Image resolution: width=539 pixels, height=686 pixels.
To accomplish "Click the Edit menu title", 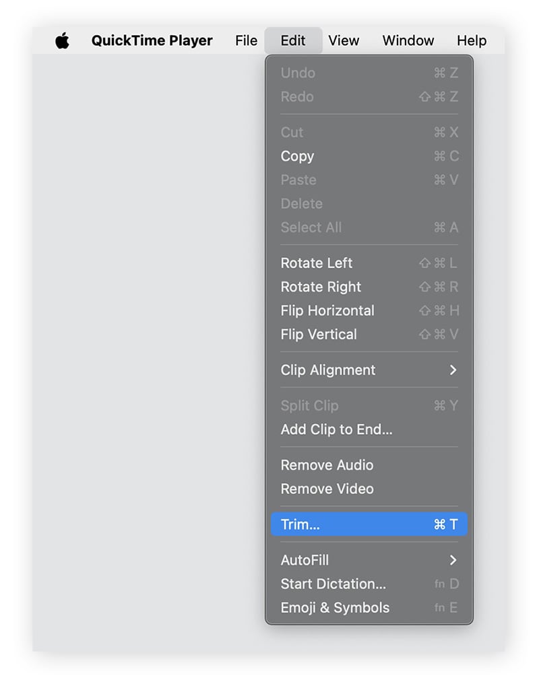I will (293, 40).
